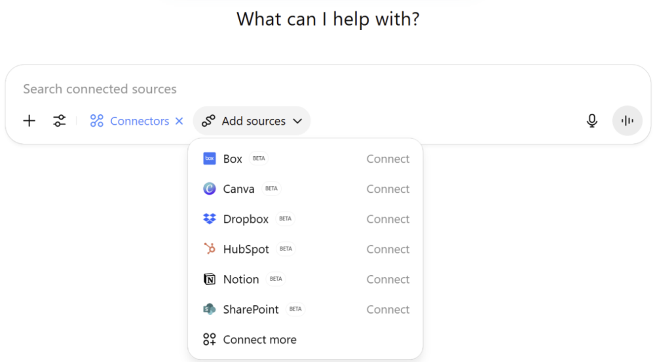The width and height of the screenshot is (655, 362).
Task: Click the Canva logo icon
Action: [x=210, y=189]
